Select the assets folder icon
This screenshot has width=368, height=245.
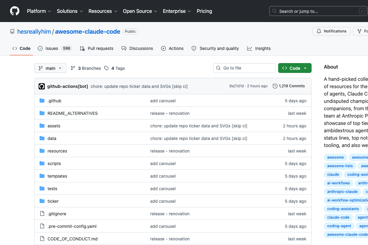42,126
